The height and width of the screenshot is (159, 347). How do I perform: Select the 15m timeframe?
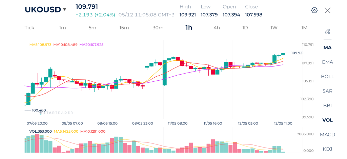(x=124, y=28)
